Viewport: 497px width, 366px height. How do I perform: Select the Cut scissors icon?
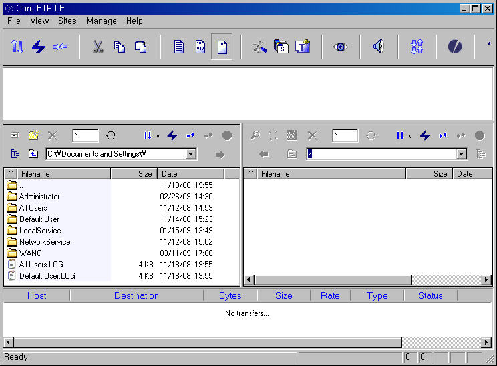tap(98, 47)
